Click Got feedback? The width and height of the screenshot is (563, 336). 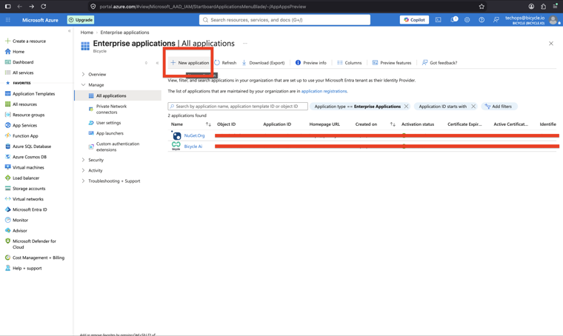click(439, 63)
